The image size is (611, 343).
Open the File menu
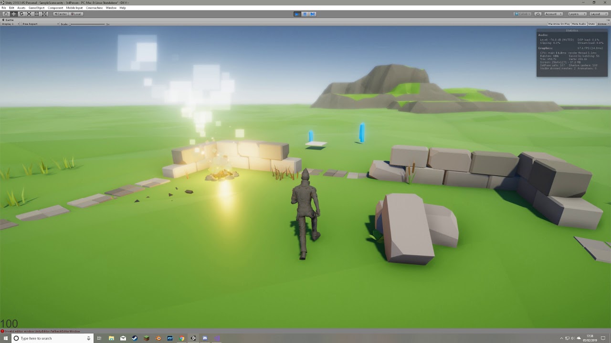pyautogui.click(x=4, y=8)
